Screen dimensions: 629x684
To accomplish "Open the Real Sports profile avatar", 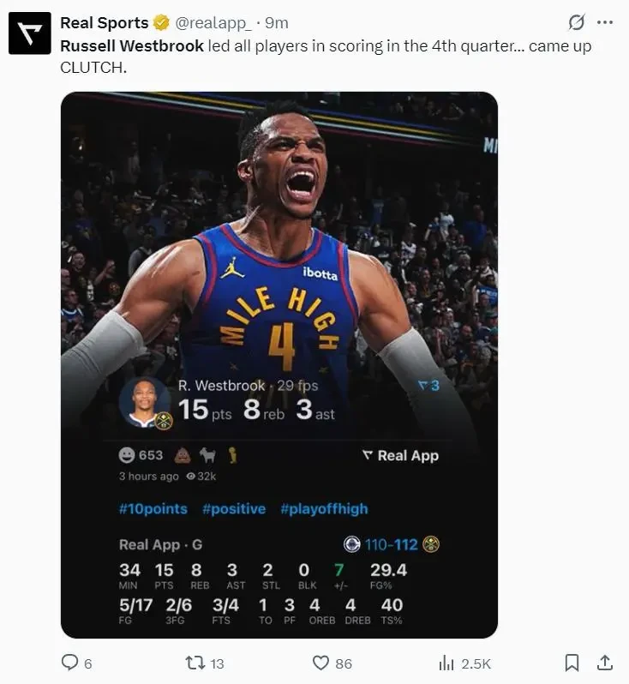I will coord(30,33).
